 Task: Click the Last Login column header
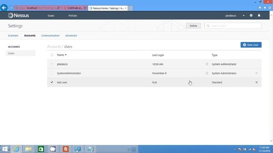coord(158,55)
